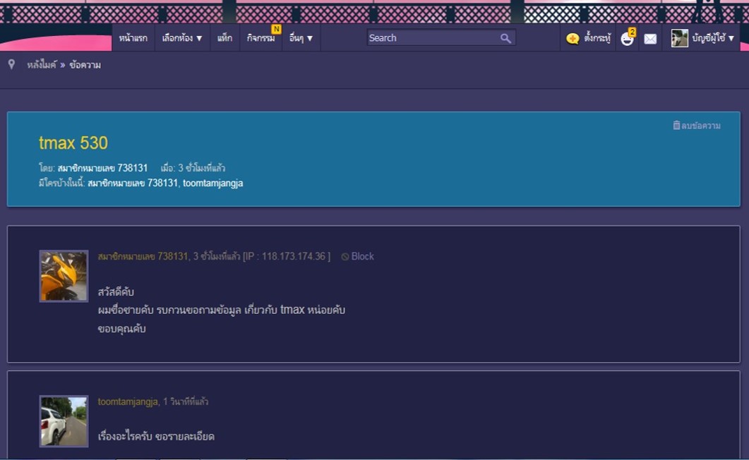Screen dimensions: 749x460
Task: Click the search magnifier icon
Action: [505, 38]
